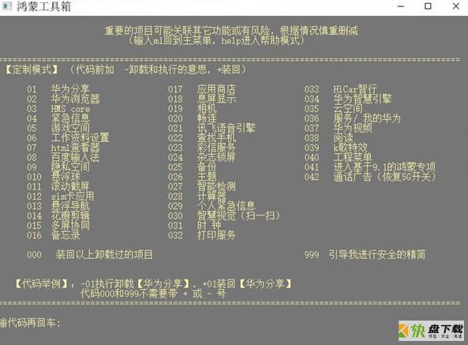Select the 024 杂志锁屏 entry
The width and height of the screenshot is (468, 345).
point(202,157)
